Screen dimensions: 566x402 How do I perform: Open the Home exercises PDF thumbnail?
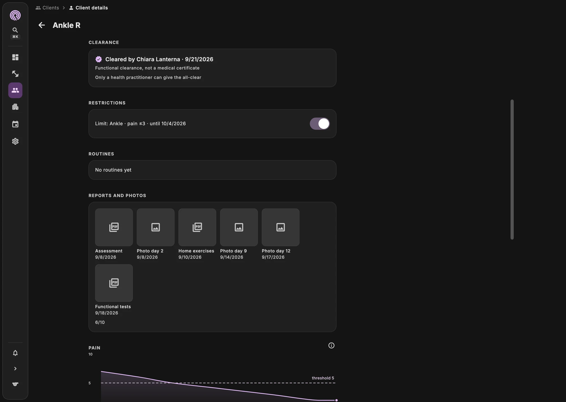(x=197, y=227)
